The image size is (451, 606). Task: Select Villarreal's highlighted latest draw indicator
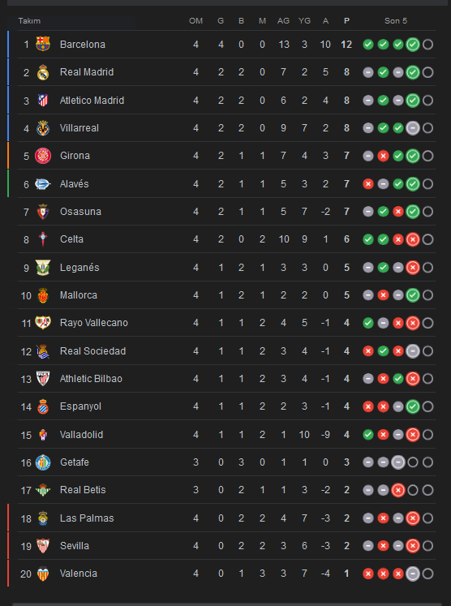pyautogui.click(x=413, y=128)
